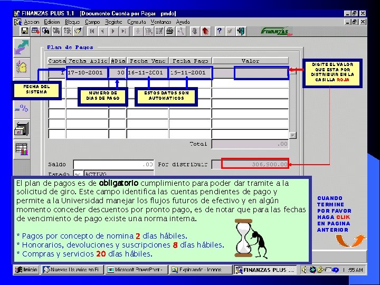Viewport: 380px width, 285px height.
Task: Click the exit door toolbar icon
Action: 241,31
